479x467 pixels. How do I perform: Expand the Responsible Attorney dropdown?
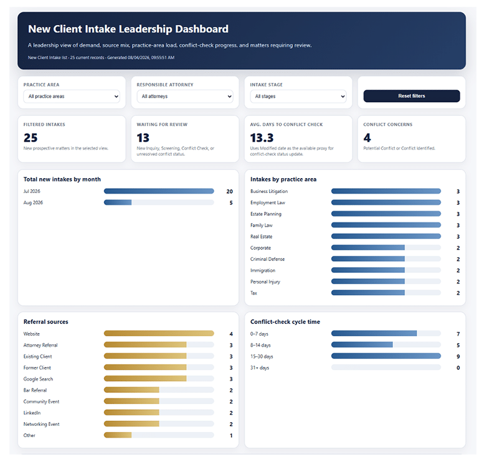185,97
